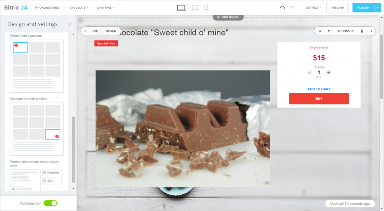Select top-left product label position
The height and width of the screenshot is (211, 384).
click(x=21, y=48)
